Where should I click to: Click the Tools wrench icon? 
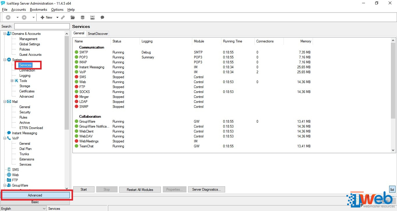click(x=16, y=81)
